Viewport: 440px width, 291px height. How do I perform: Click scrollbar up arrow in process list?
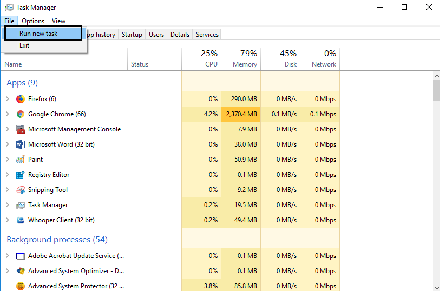[436, 76]
